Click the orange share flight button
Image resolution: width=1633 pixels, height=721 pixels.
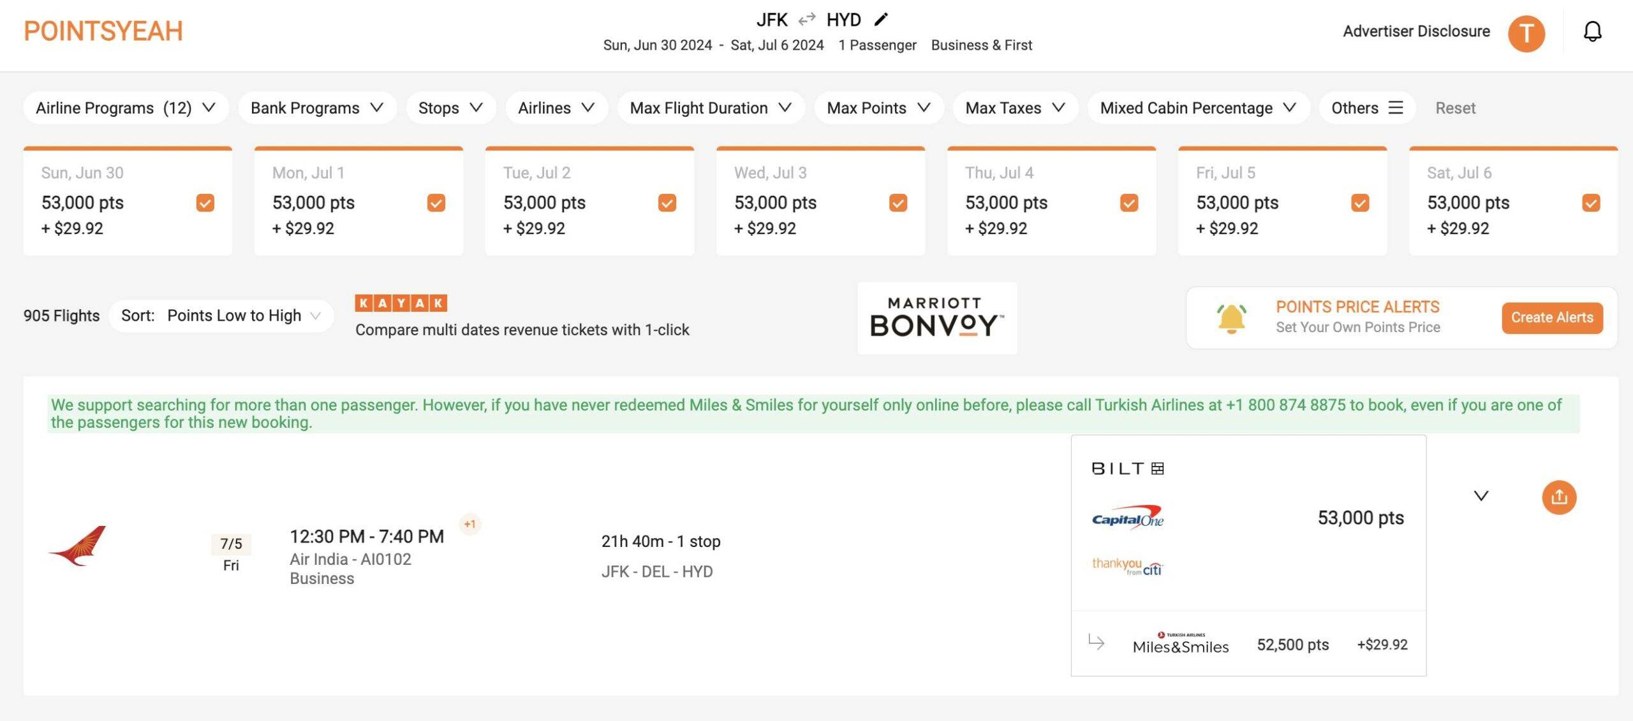[1559, 497]
